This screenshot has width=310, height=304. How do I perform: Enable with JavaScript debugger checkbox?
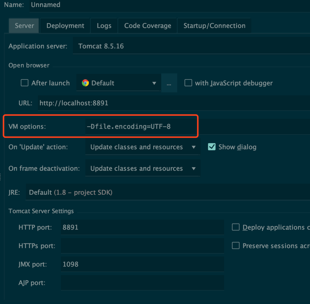click(x=188, y=83)
